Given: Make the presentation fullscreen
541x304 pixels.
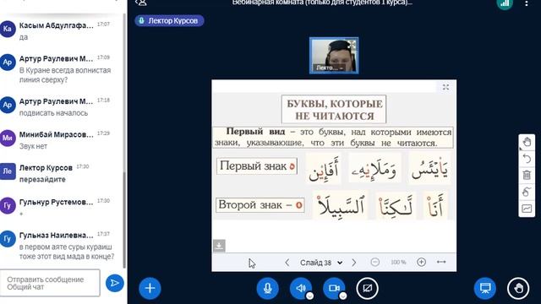Looking at the screenshot, I should coord(445,87).
